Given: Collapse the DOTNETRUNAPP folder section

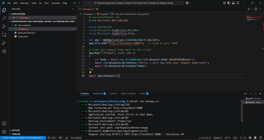Looking at the screenshot, I should point(10,22).
